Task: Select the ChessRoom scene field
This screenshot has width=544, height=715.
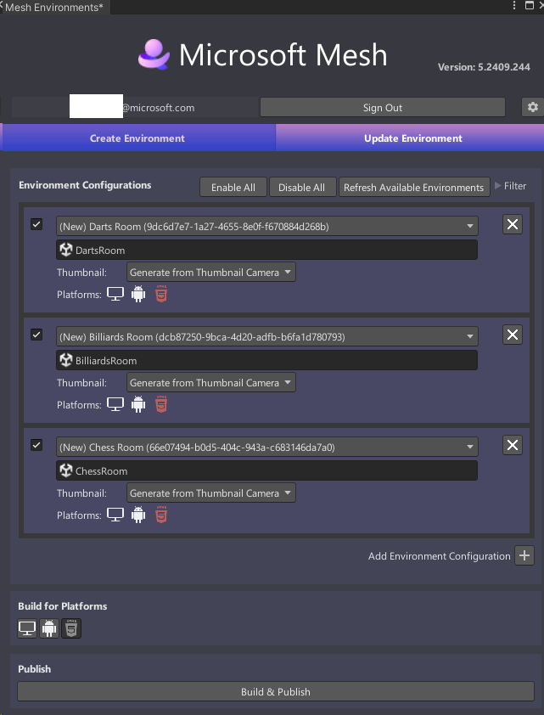Action: [267, 470]
